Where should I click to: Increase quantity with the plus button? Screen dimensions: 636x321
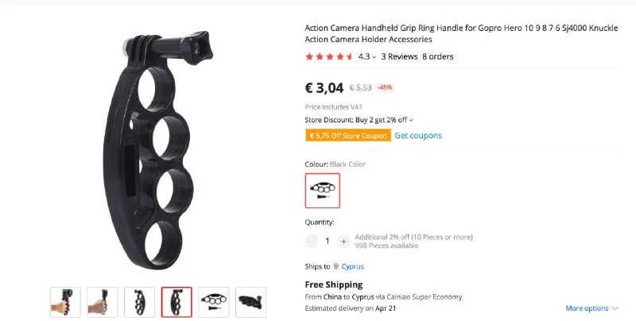click(x=343, y=242)
